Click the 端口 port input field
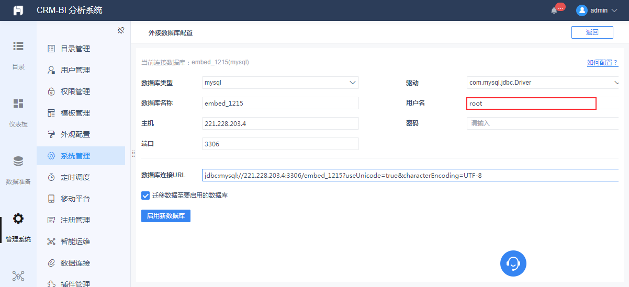629x287 pixels. pyautogui.click(x=280, y=144)
